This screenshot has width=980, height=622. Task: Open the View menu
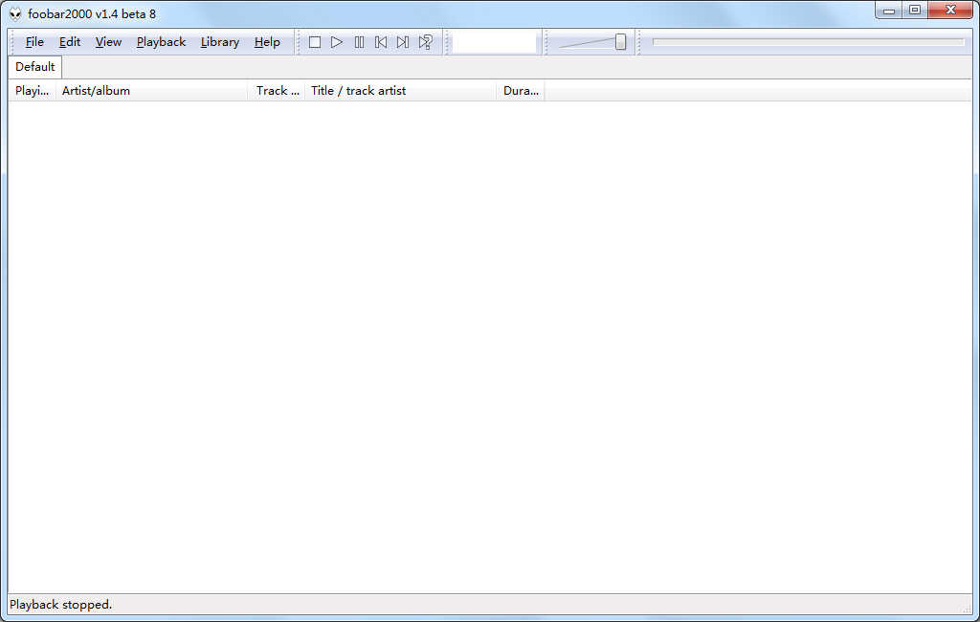(x=108, y=42)
